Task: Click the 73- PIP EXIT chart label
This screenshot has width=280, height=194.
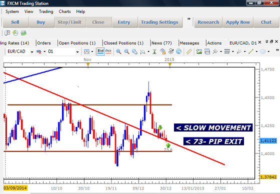Action: click(213, 141)
